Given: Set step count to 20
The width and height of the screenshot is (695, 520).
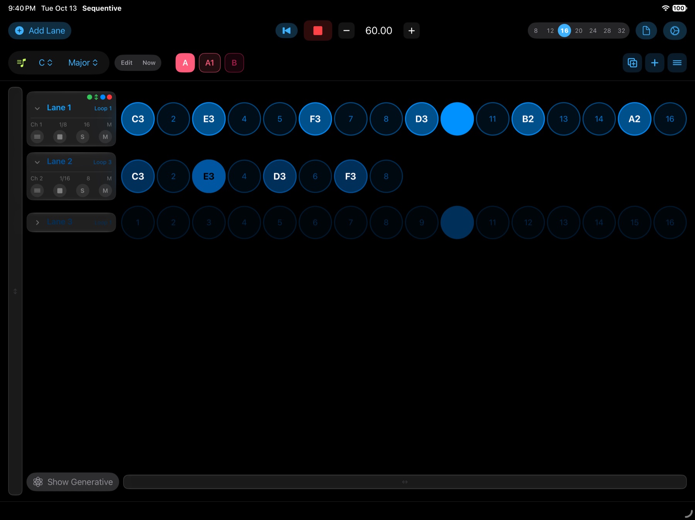Looking at the screenshot, I should click(579, 30).
